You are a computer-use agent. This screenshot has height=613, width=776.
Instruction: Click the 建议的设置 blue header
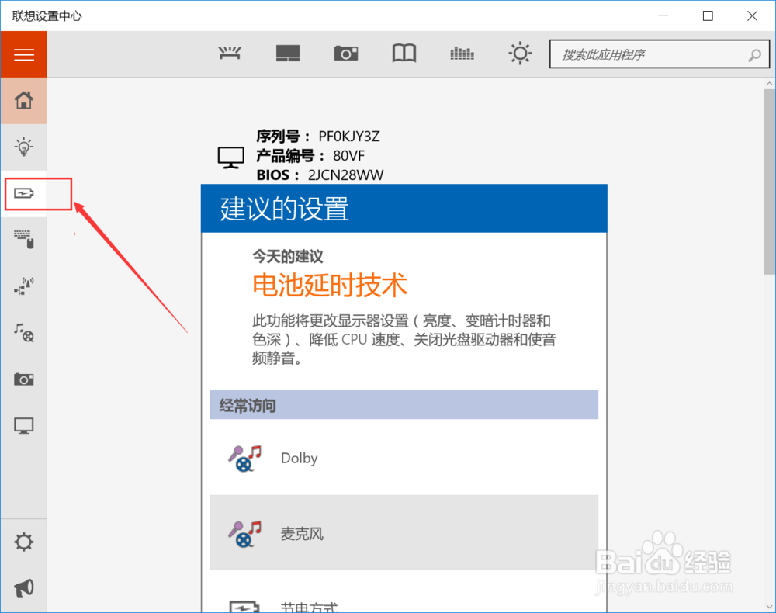[404, 208]
